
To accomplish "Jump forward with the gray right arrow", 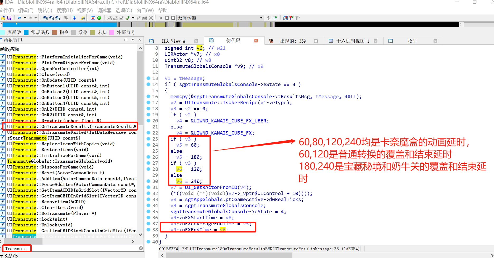I will pos(30,18).
